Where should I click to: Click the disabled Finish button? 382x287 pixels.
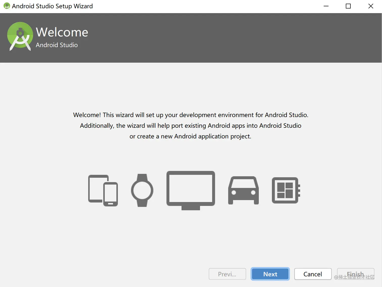click(x=355, y=274)
